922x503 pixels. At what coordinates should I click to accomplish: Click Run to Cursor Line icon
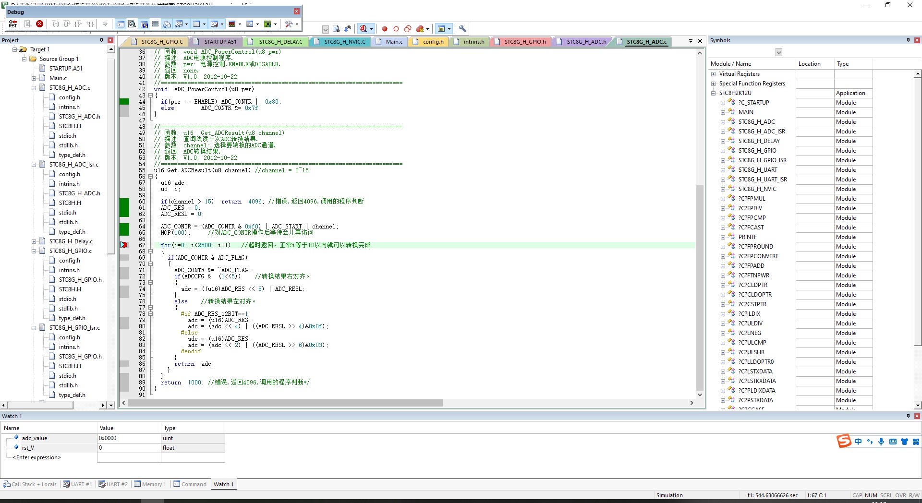(x=90, y=24)
